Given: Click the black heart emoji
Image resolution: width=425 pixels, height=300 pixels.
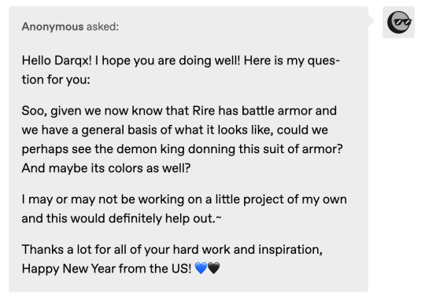Looking at the screenshot, I should click(x=213, y=269).
